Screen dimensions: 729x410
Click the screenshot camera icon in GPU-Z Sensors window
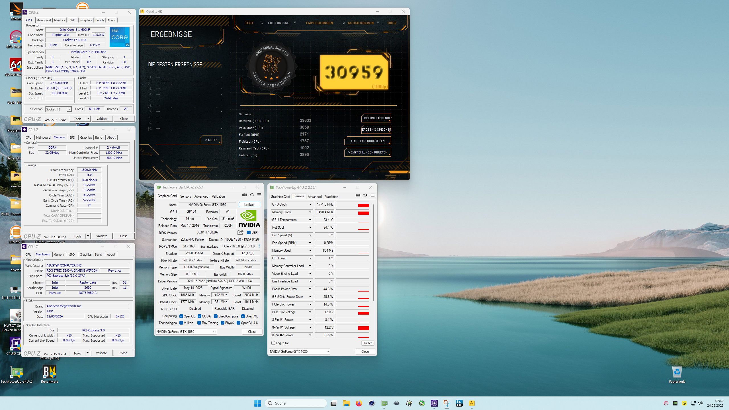[358, 195]
